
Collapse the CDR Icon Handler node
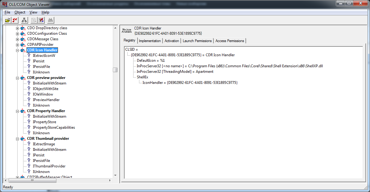click(18, 50)
